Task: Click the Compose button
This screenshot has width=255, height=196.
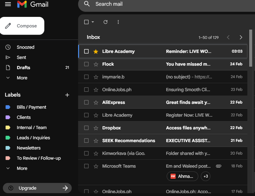Action: pos(22,26)
